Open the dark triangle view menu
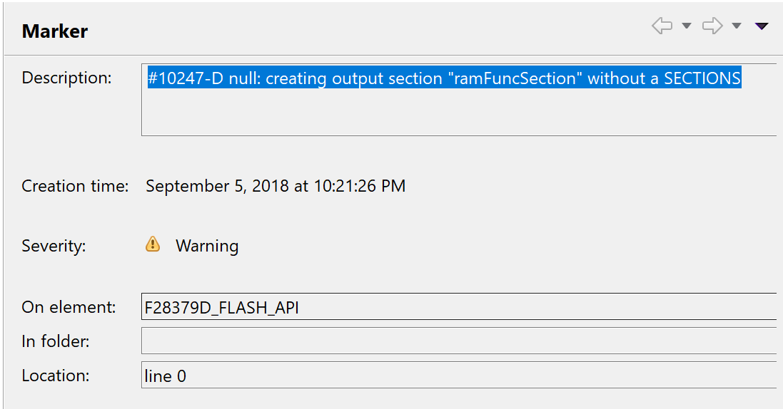 point(762,26)
